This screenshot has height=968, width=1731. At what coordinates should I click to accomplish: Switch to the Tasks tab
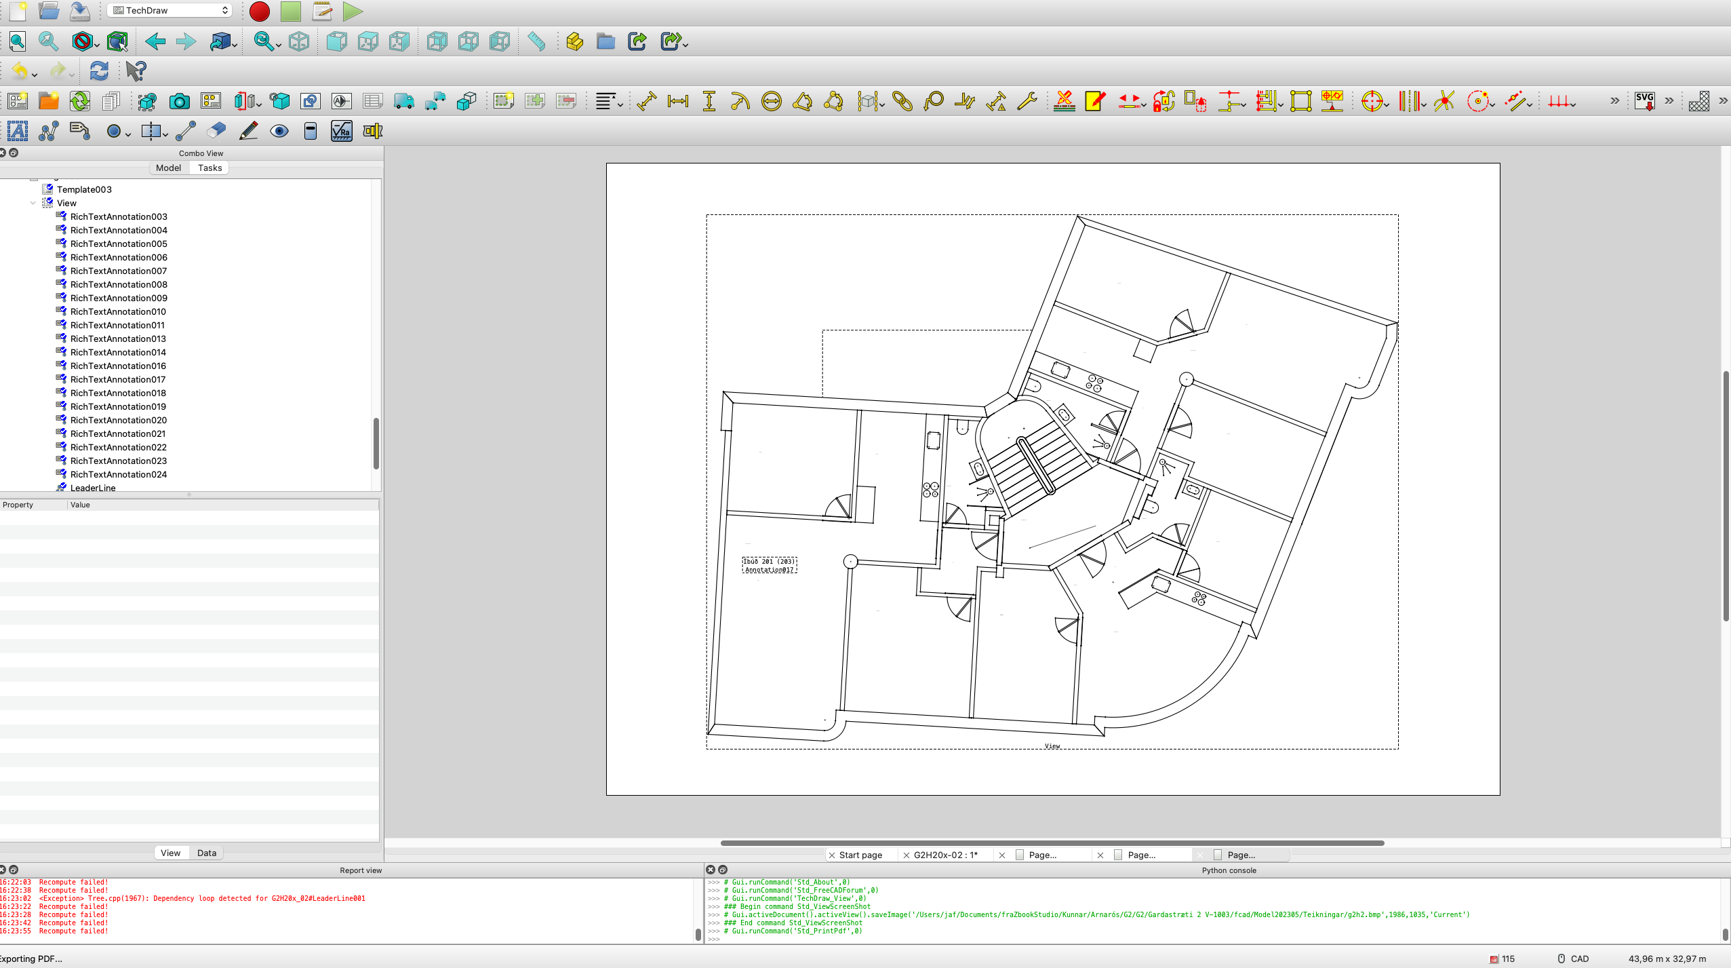210,168
